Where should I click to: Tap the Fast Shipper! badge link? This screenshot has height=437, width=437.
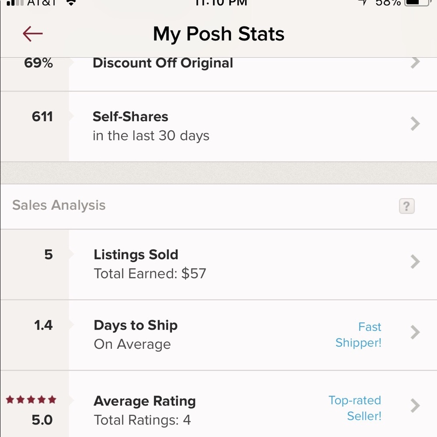tap(358, 335)
